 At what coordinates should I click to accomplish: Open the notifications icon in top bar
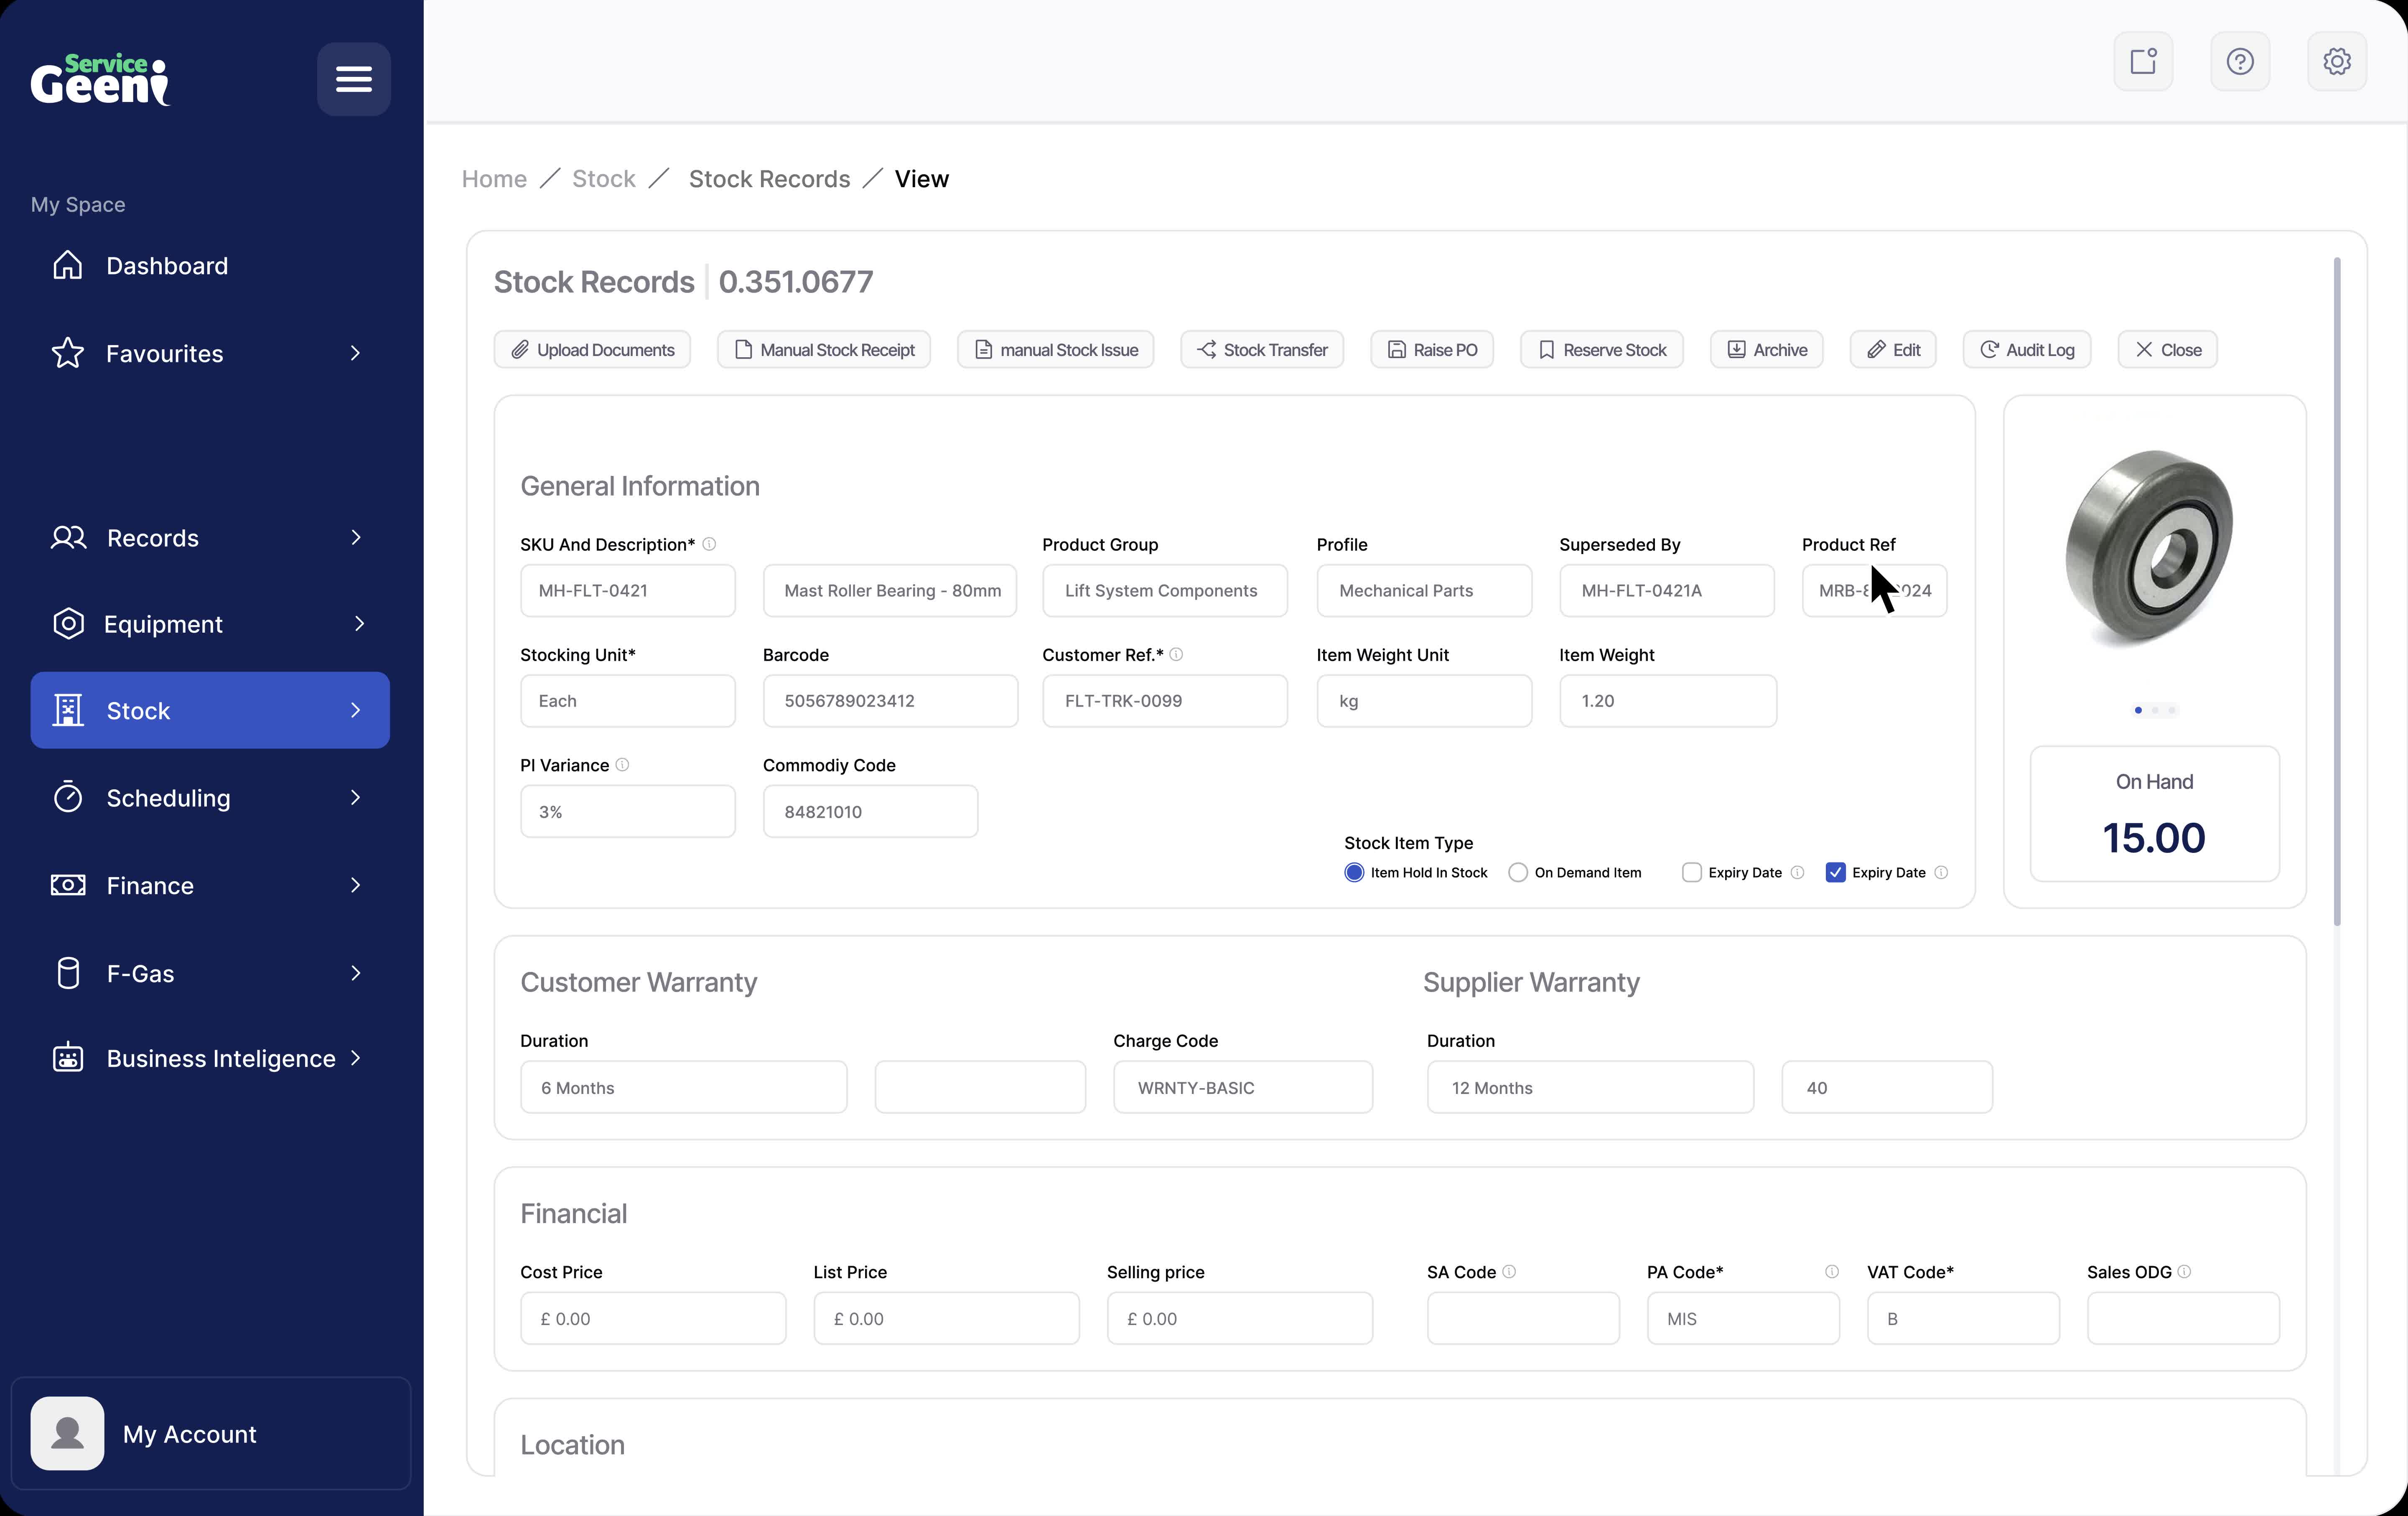click(2143, 61)
